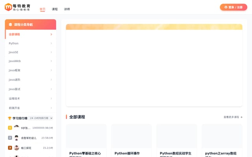The image size is (252, 157).
Task: Select the Java面试 category
Action: click(x=31, y=89)
